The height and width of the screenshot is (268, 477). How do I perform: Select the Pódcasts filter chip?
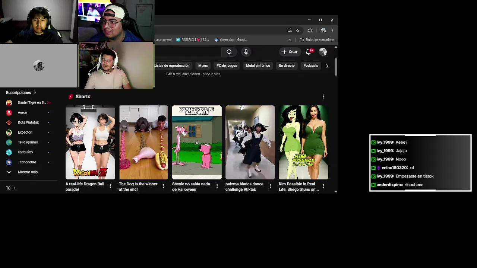[311, 66]
